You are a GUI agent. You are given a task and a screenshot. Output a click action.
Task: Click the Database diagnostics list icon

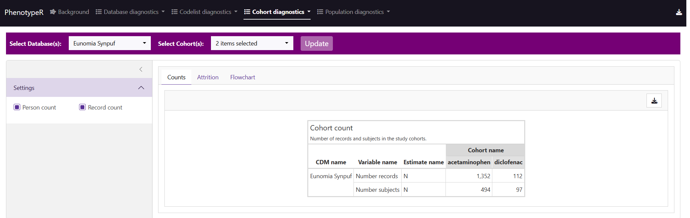click(x=99, y=12)
